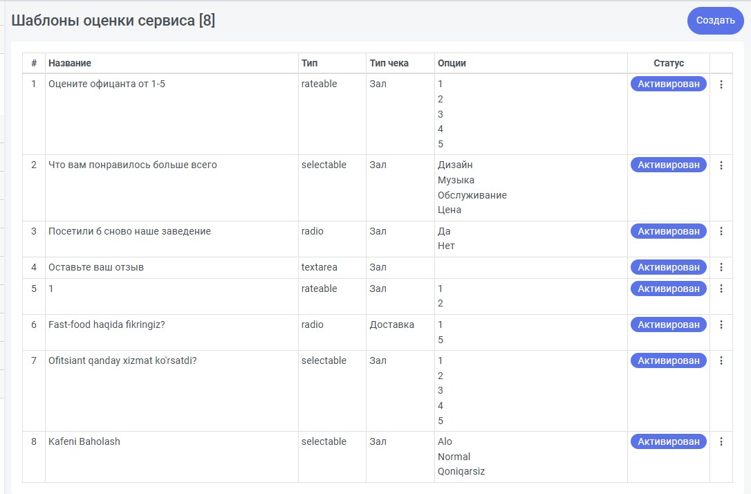Open the kebab menu for 'Kafeni Baholash'
Viewport: 751px width, 494px height.
[x=721, y=442]
